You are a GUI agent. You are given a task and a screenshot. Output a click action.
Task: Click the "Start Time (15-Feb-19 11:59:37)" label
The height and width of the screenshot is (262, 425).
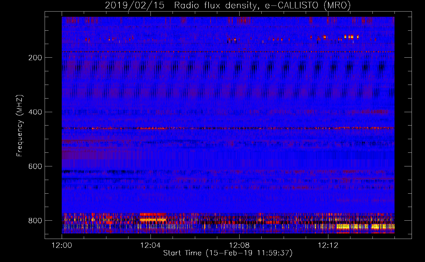point(228,253)
